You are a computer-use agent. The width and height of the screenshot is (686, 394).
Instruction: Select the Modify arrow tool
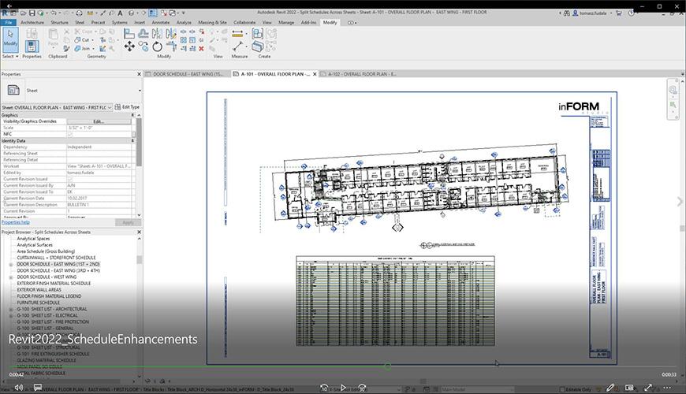point(10,39)
